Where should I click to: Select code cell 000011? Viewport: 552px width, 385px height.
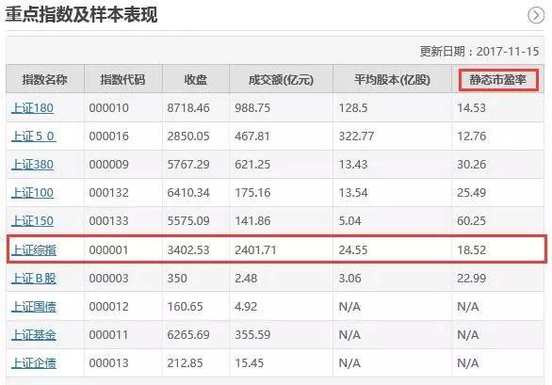(x=108, y=335)
